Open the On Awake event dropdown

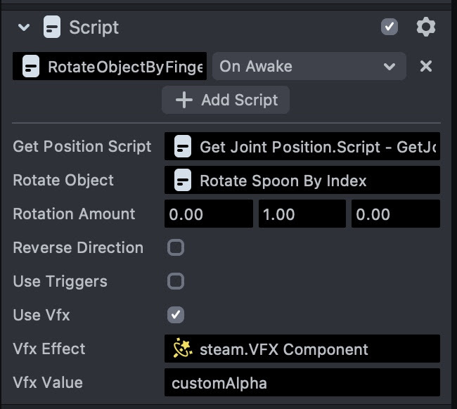click(308, 67)
